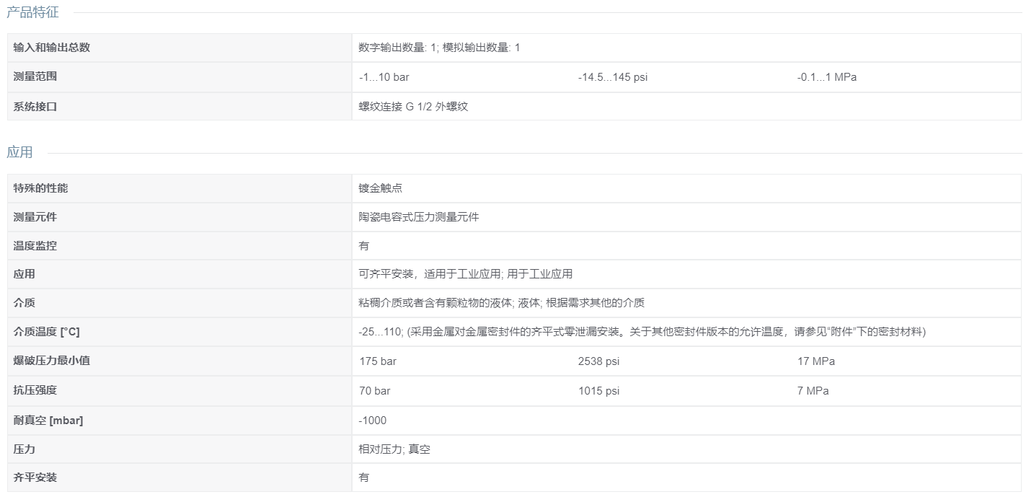This screenshot has height=497, width=1026.
Task: Click the 温度监控 row label
Action: [35, 246]
